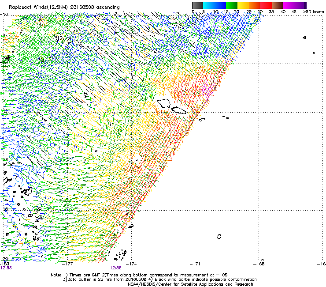Viewport: 326px width, 287px height.
Task: Click the 'Data buffer is 22 hrs' note line
Action: [x=159, y=279]
